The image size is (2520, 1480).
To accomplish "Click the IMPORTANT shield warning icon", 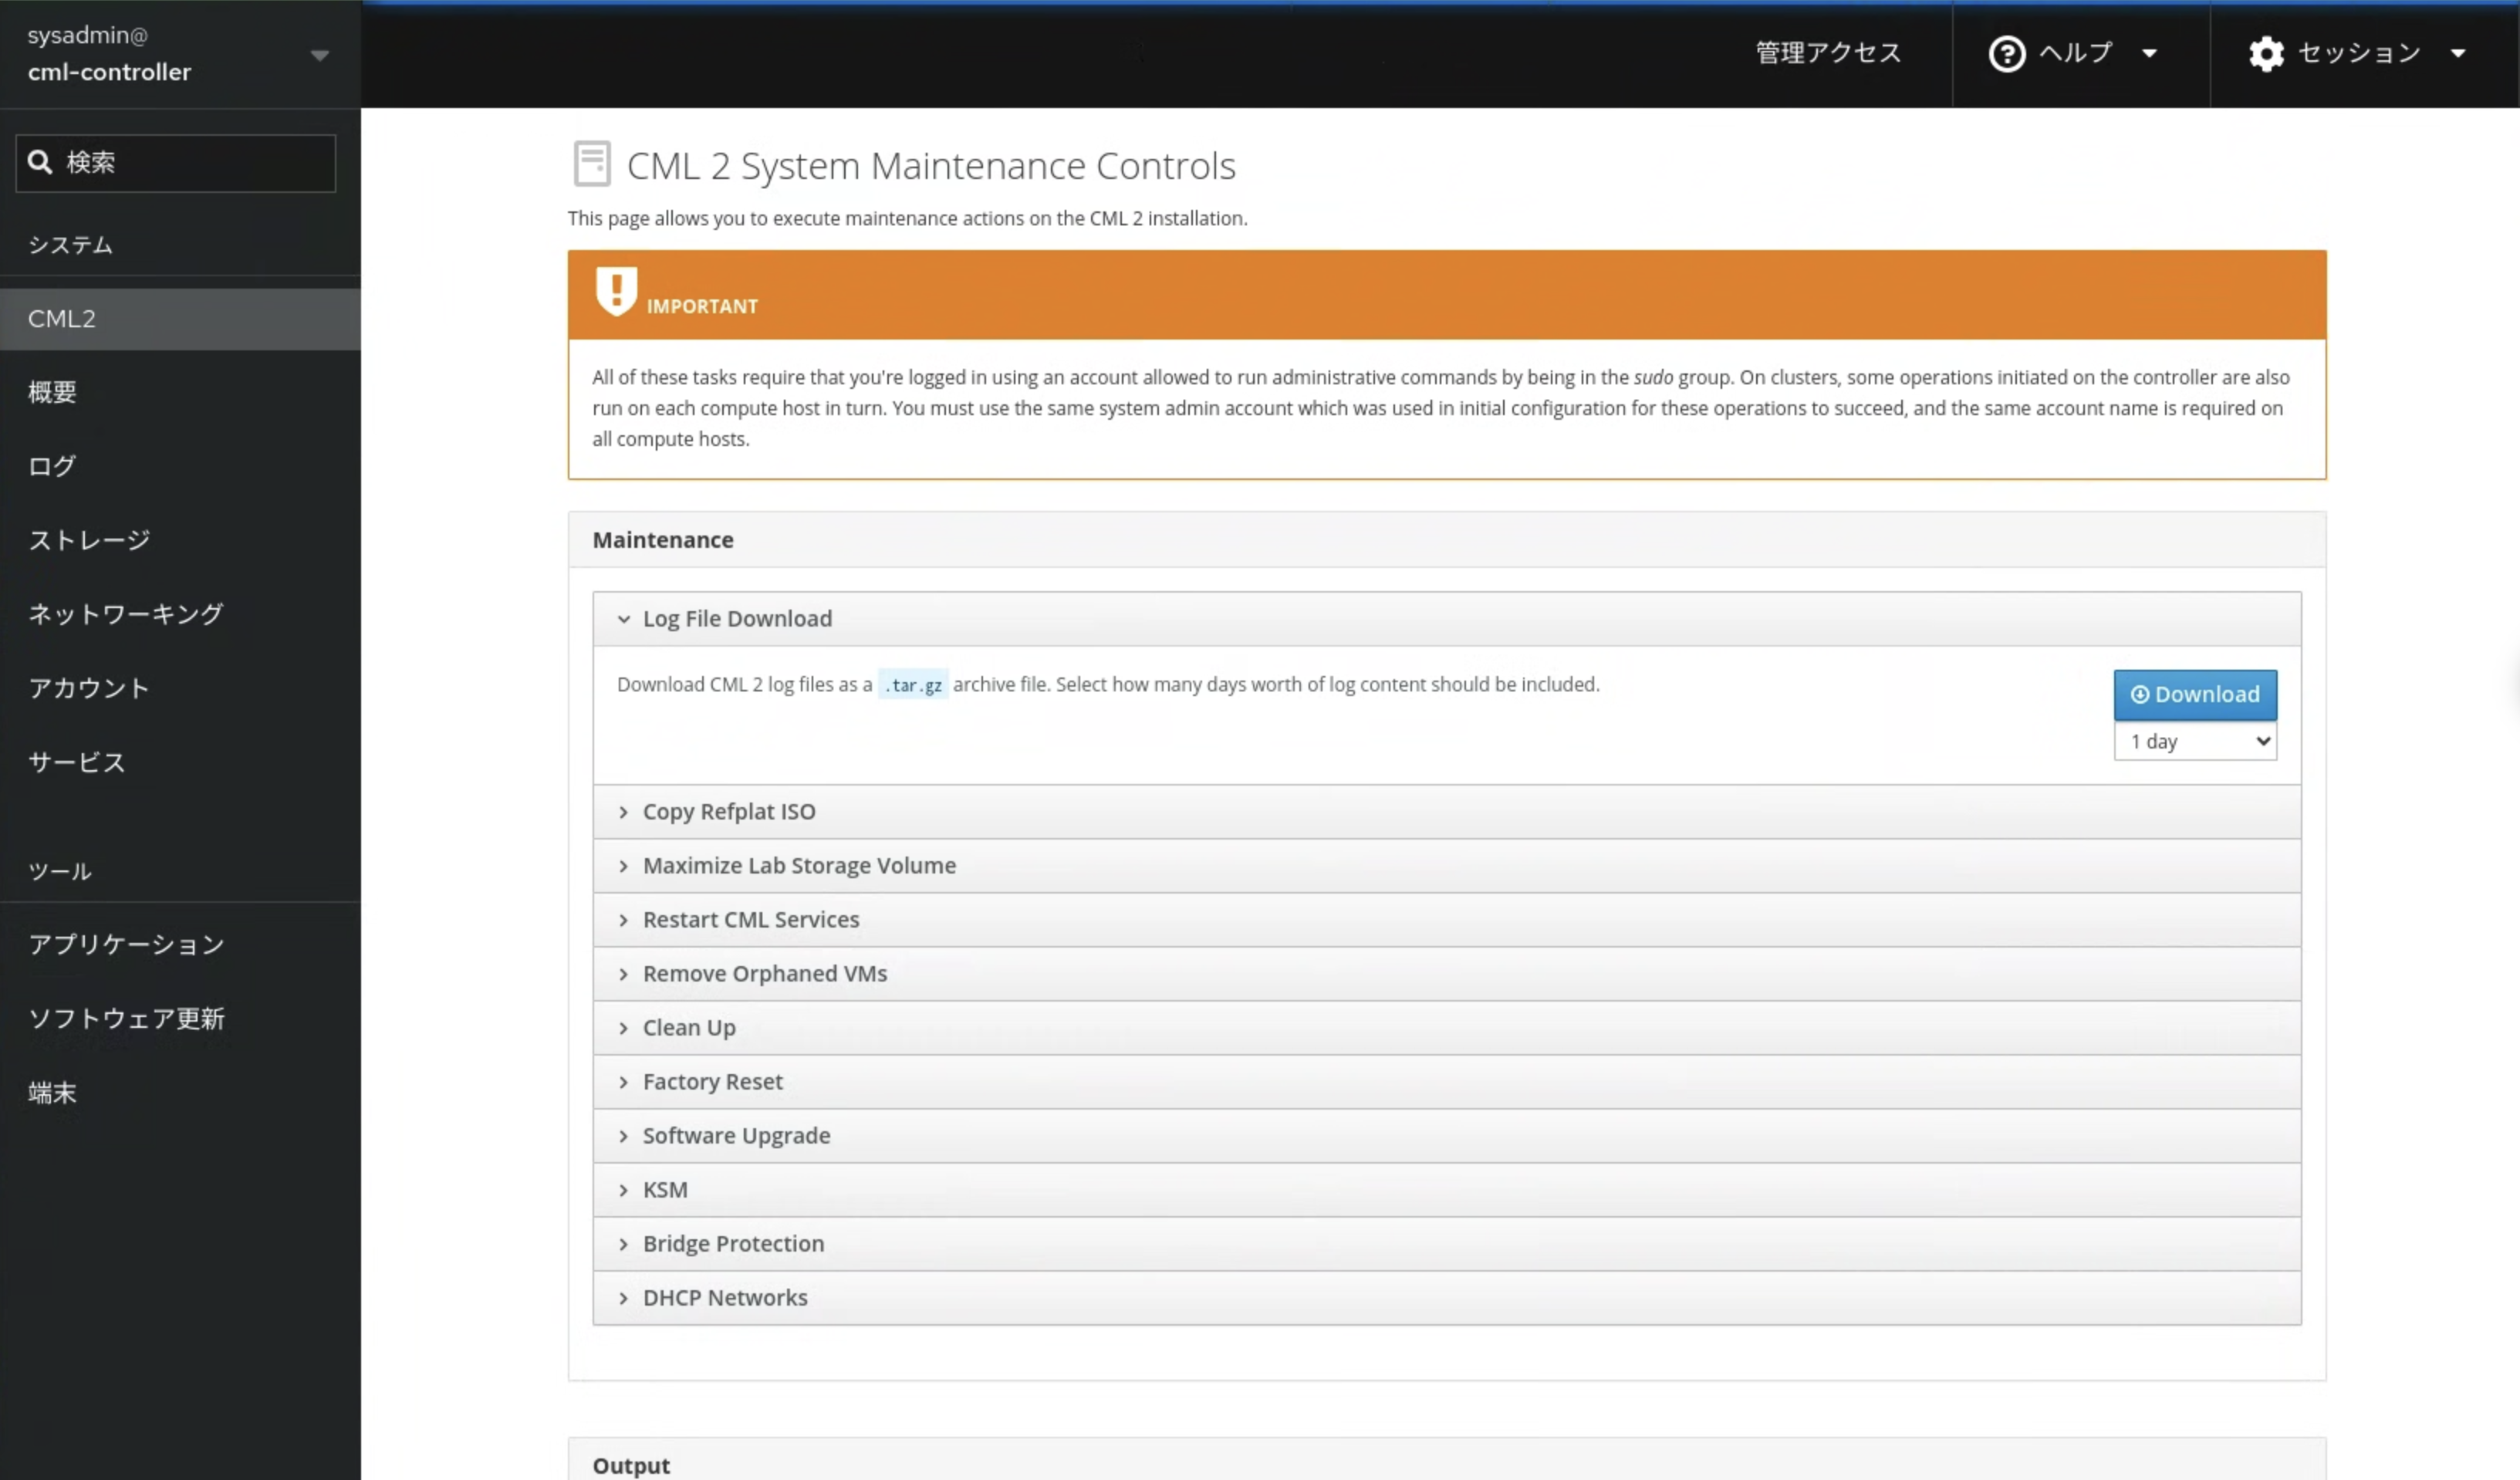I will pyautogui.click(x=616, y=291).
